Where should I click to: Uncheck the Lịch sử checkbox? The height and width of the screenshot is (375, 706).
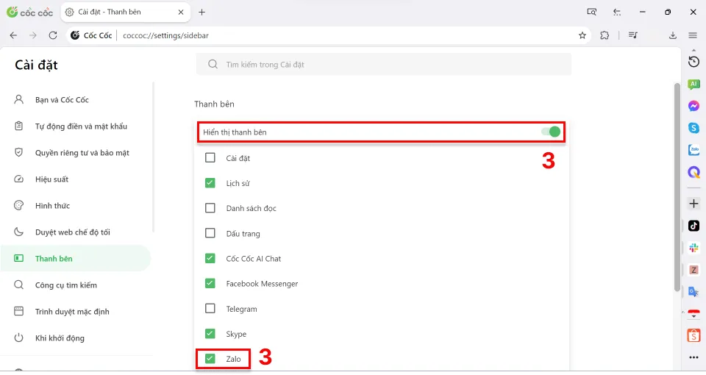[210, 183]
